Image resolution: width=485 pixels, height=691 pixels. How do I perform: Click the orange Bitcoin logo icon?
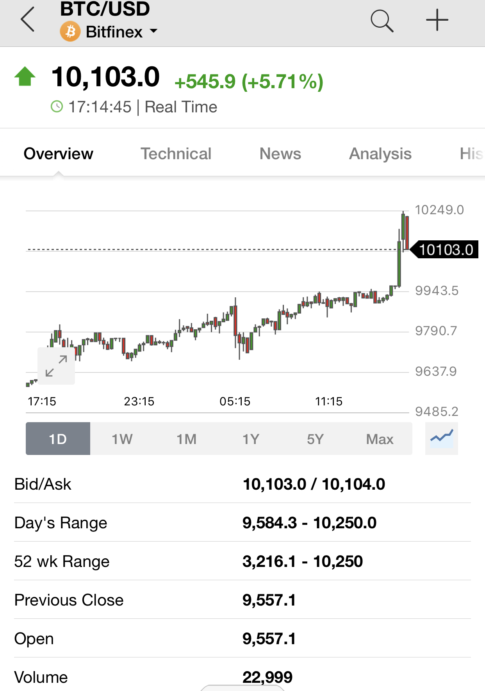(70, 32)
